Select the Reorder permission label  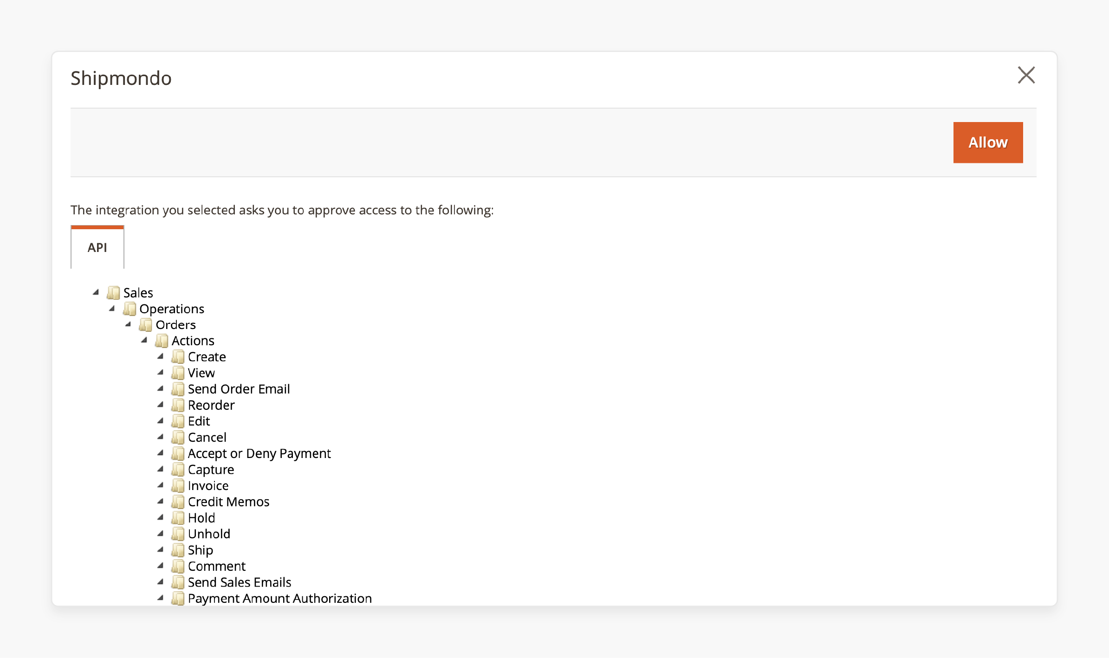(212, 405)
